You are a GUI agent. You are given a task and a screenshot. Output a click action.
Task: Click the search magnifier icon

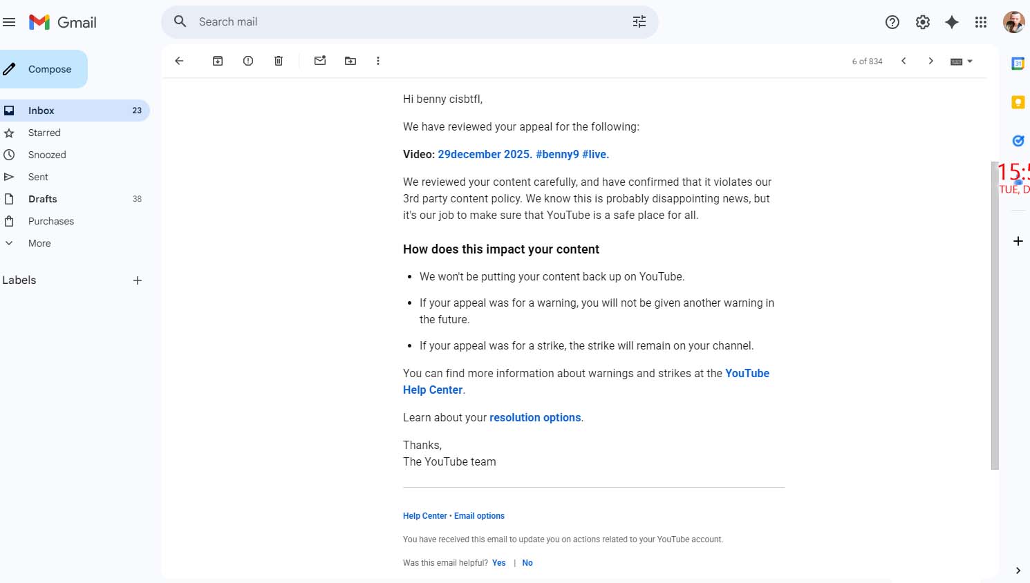180,21
